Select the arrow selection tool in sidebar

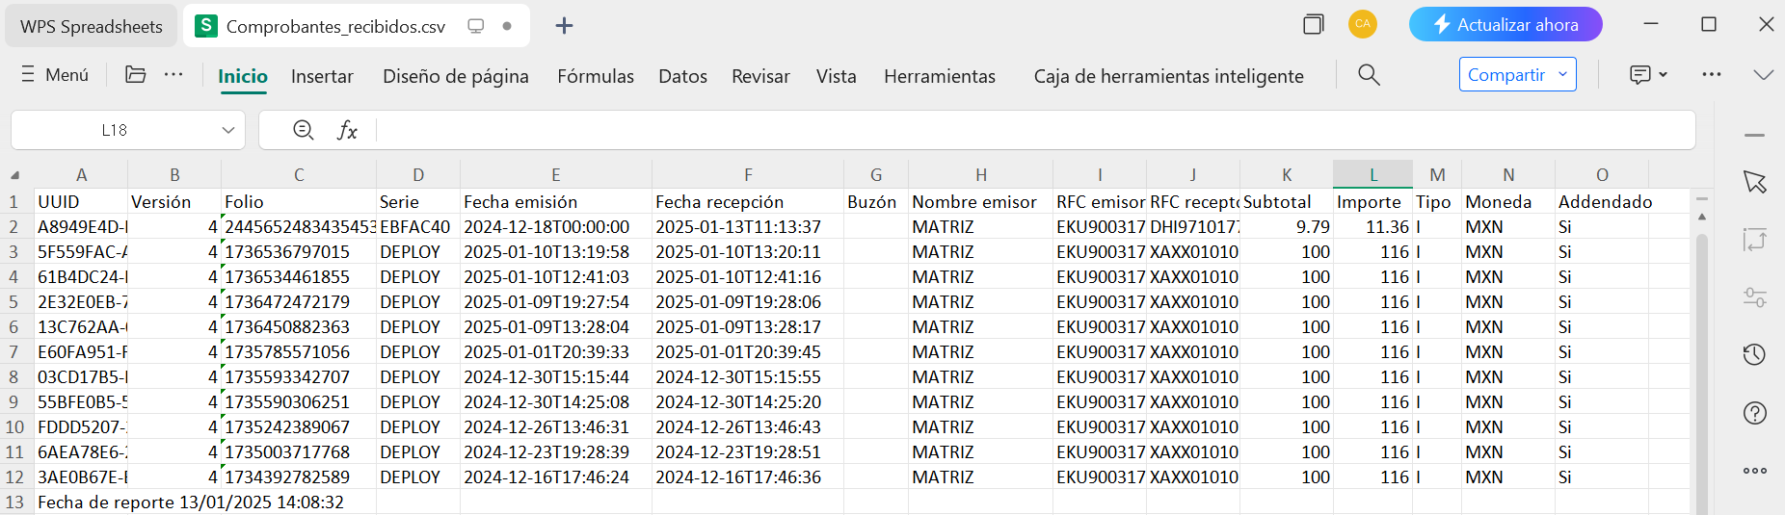1754,182
